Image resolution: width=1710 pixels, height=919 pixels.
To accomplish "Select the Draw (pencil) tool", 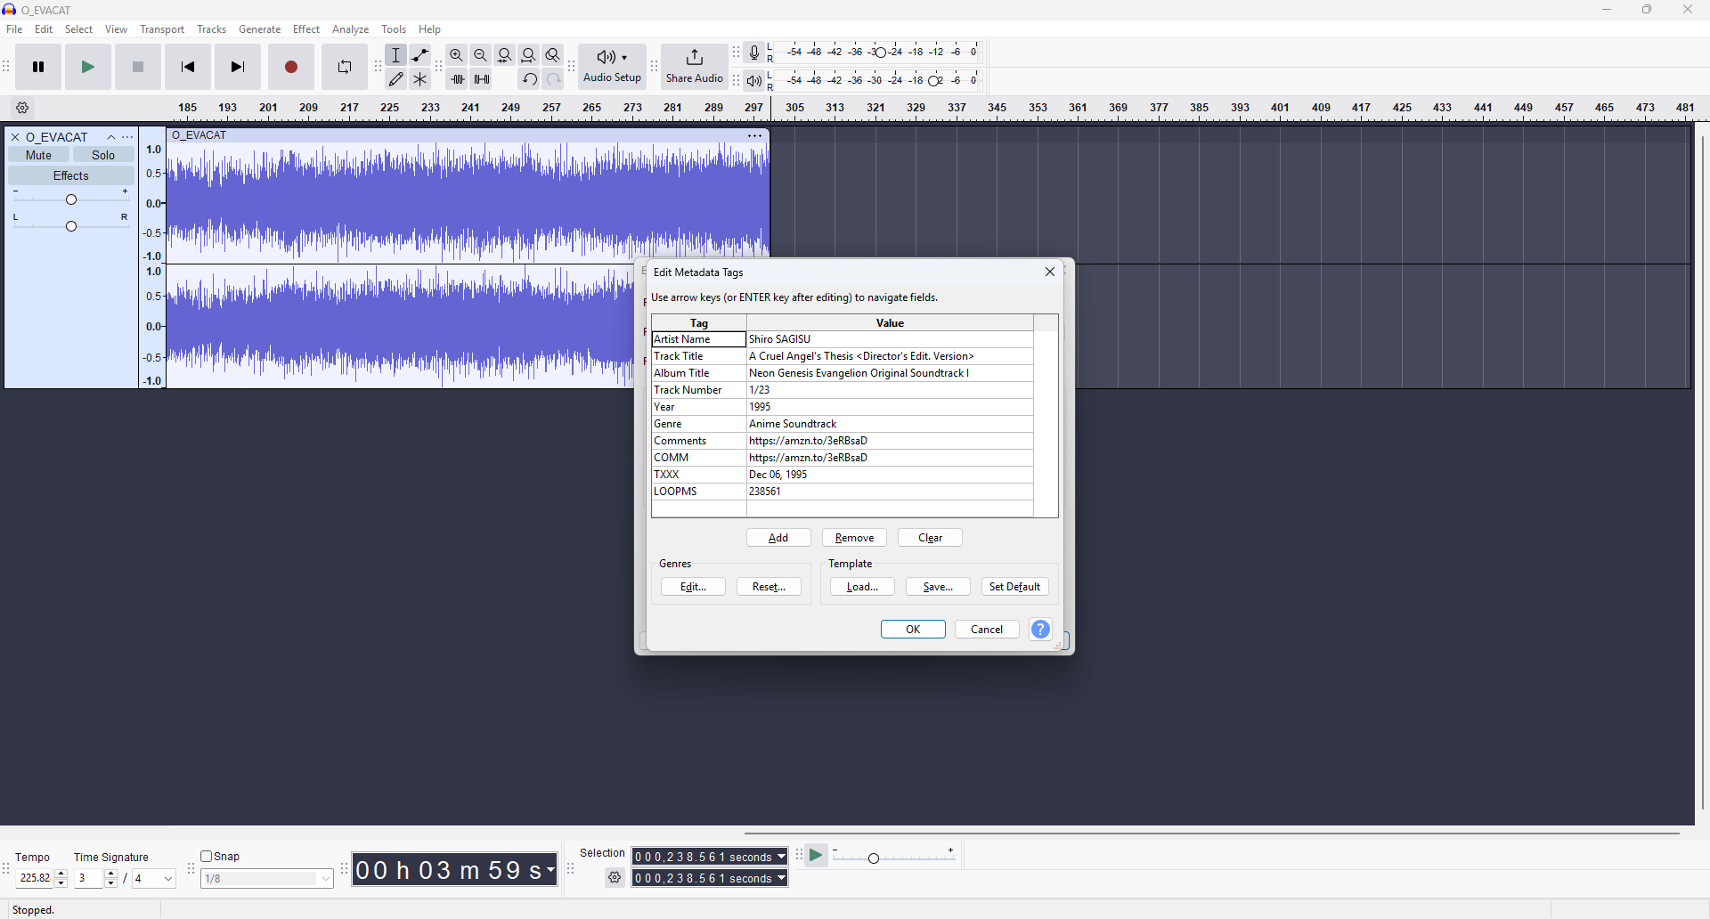I will [x=396, y=79].
